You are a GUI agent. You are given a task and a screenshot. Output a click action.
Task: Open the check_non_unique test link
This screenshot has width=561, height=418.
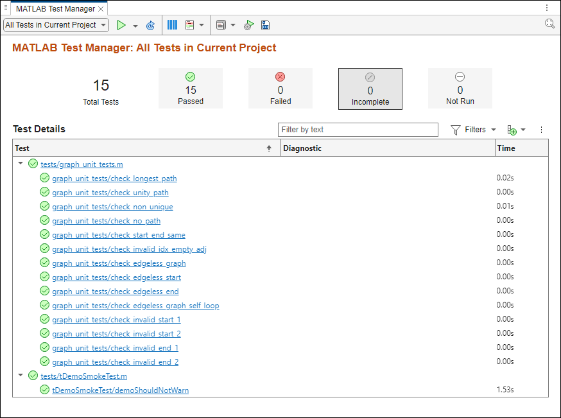pyautogui.click(x=112, y=207)
